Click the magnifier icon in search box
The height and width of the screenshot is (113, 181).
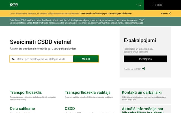click(x=13, y=59)
